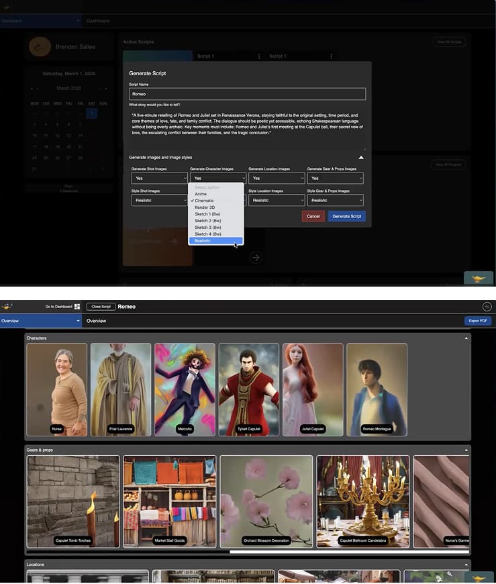Image resolution: width=496 pixels, height=584 pixels.
Task: Open the Juliet Capulet character thumbnail
Action: pyautogui.click(x=313, y=389)
